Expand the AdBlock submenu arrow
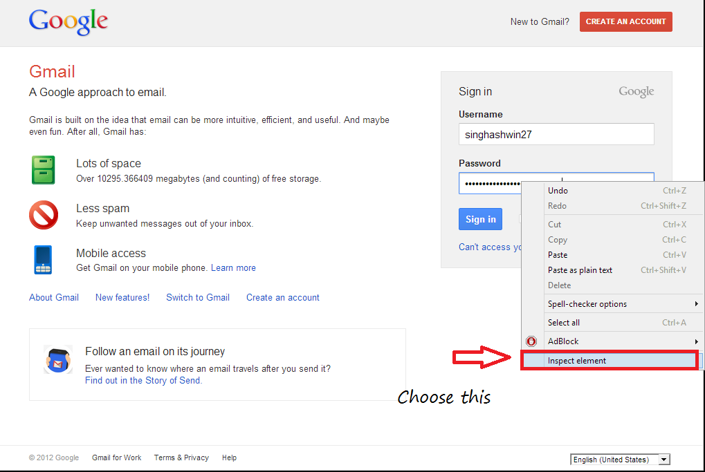Screen dimensions: 705x472 click(x=696, y=341)
